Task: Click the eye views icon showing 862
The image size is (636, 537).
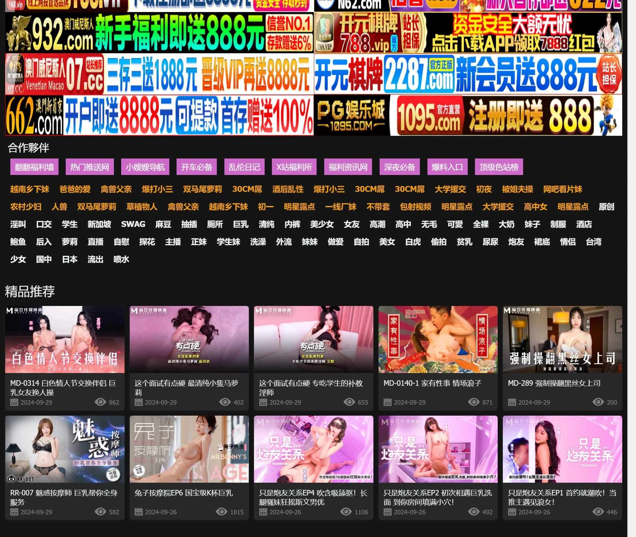Action: pos(100,402)
